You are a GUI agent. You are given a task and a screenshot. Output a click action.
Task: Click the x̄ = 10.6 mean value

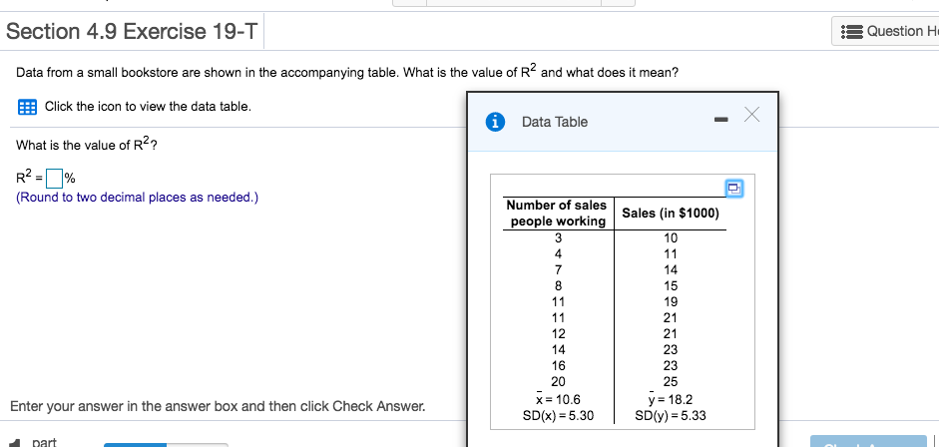coord(558,399)
